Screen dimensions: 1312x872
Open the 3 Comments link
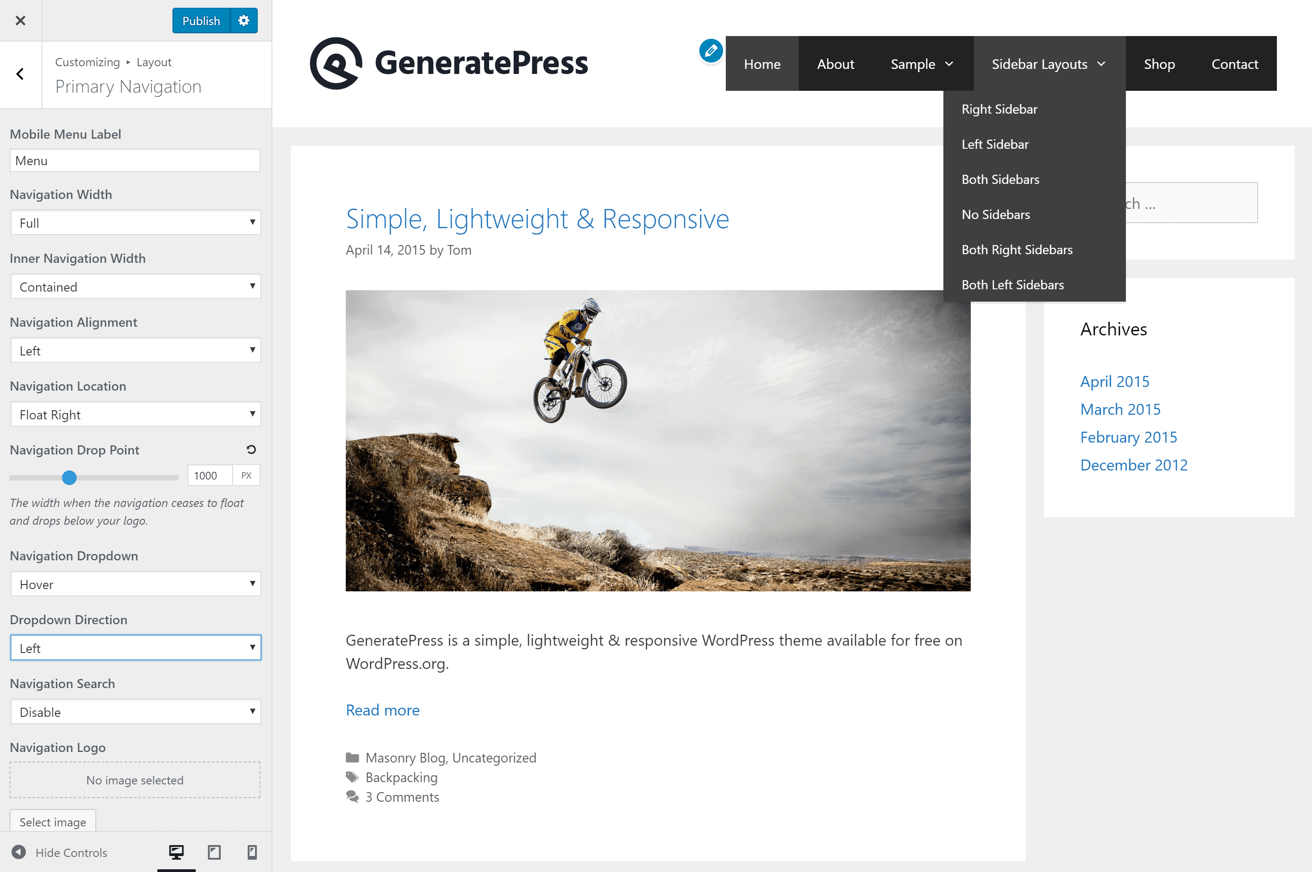pos(402,797)
